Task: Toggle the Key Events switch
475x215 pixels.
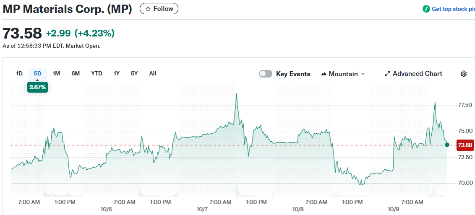Action: tap(266, 74)
